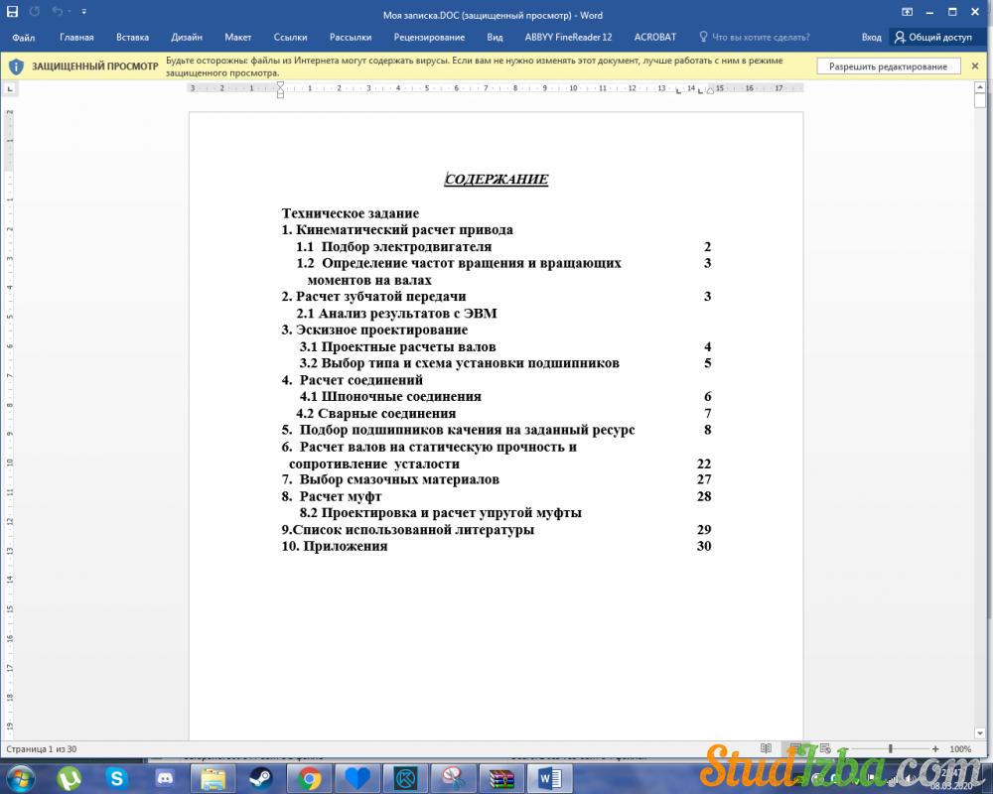Open Steam from the taskbar
This screenshot has height=794, width=993.
[x=261, y=778]
